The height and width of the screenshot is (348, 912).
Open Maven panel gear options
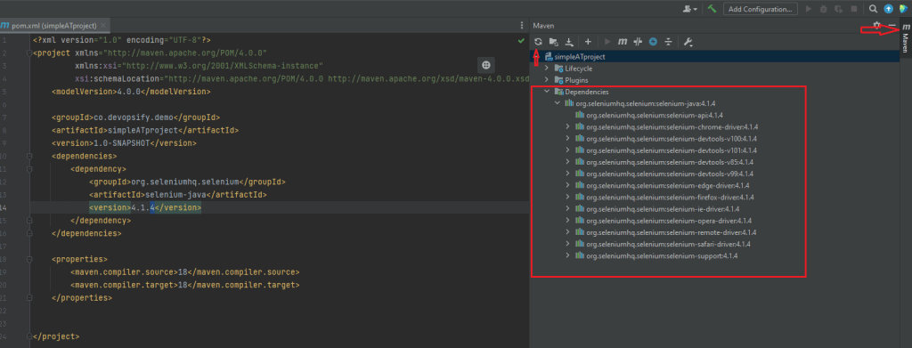pyautogui.click(x=877, y=26)
